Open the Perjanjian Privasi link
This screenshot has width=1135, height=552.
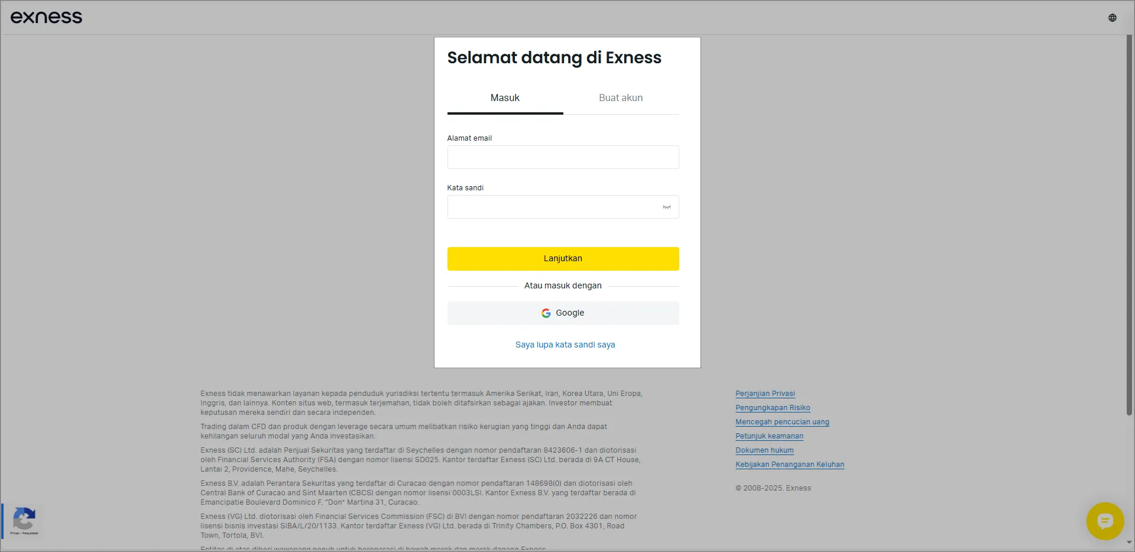click(x=765, y=394)
